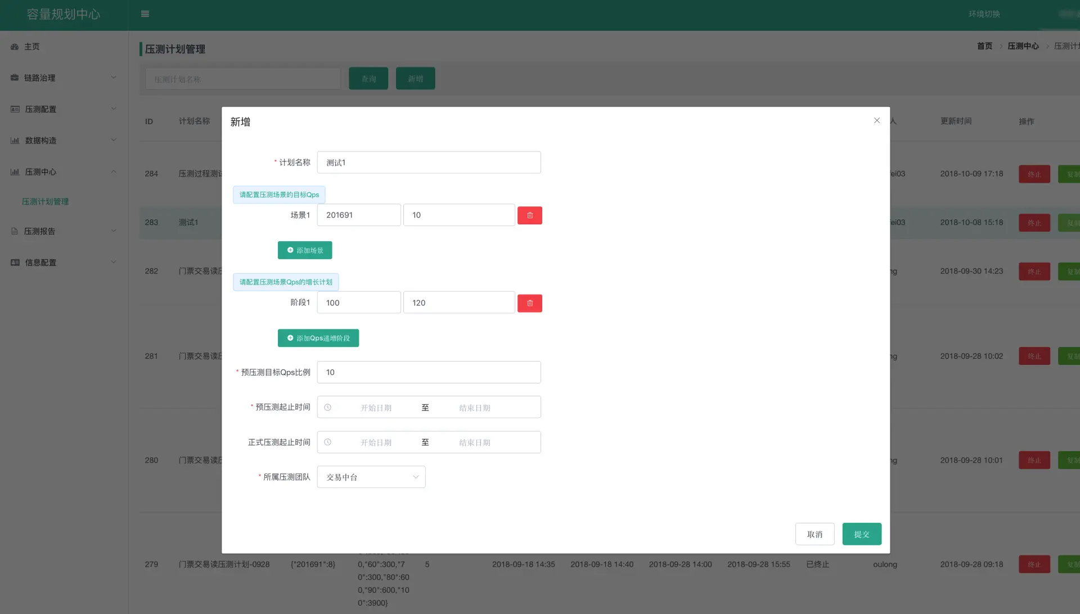
Task: Open the 所属压测团队 dropdown
Action: point(371,477)
